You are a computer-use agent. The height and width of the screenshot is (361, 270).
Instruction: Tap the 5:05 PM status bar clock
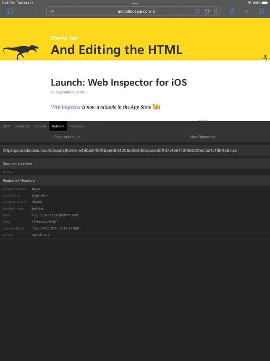[8, 3]
